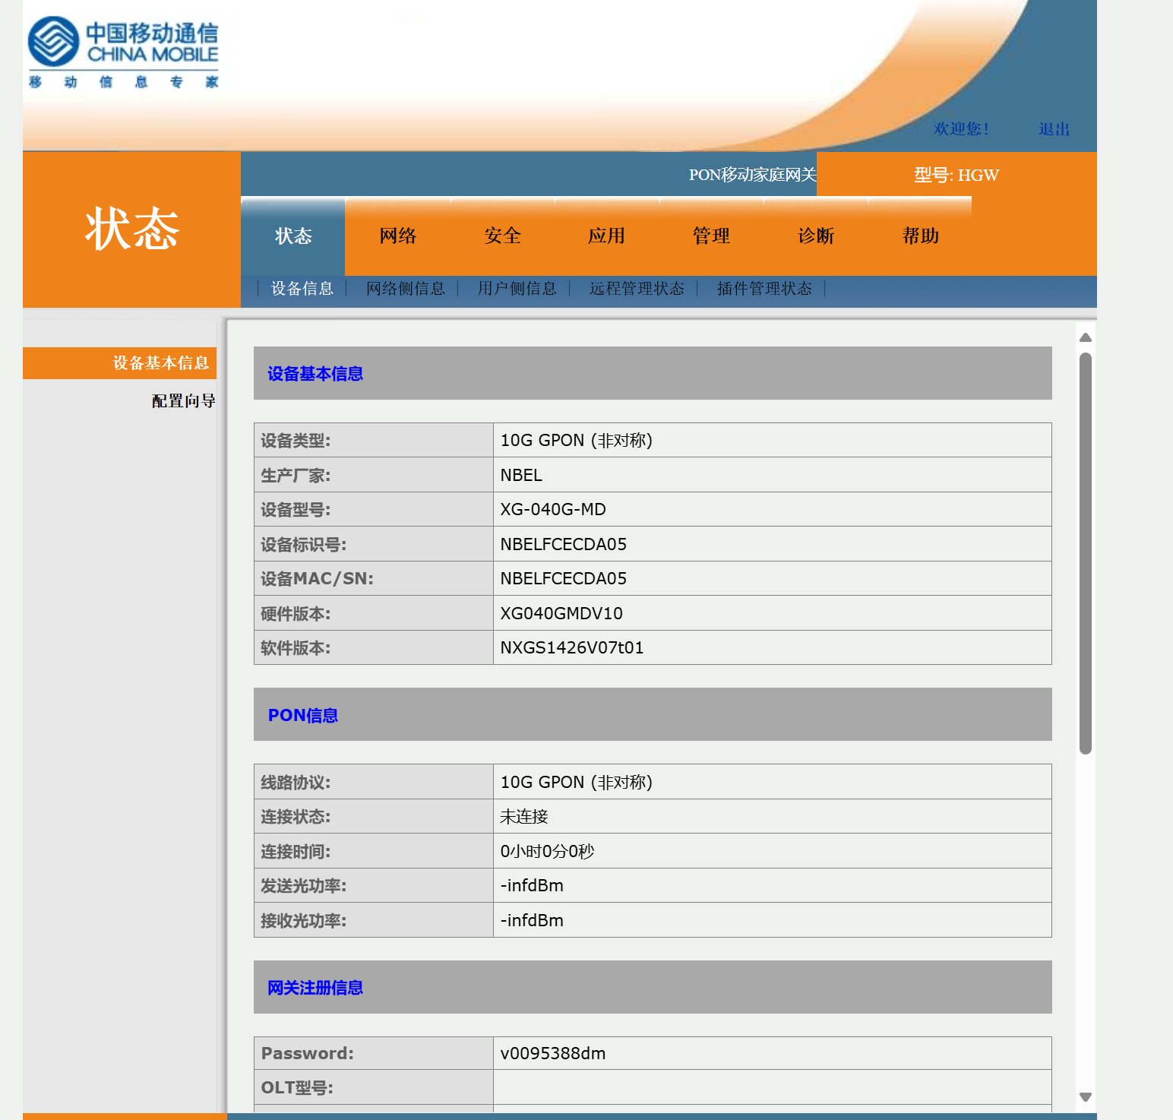Open 插件管理状态 page
Viewport: 1173px width, 1120px height.
[764, 289]
